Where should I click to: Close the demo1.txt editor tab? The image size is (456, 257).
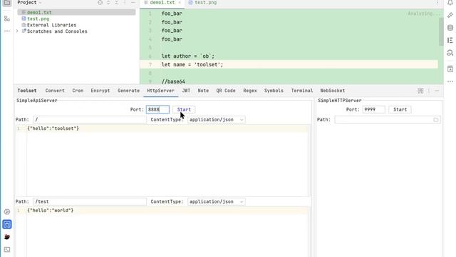pyautogui.click(x=180, y=3)
